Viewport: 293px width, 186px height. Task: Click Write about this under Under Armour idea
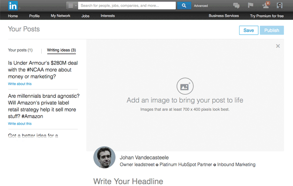[20, 84]
